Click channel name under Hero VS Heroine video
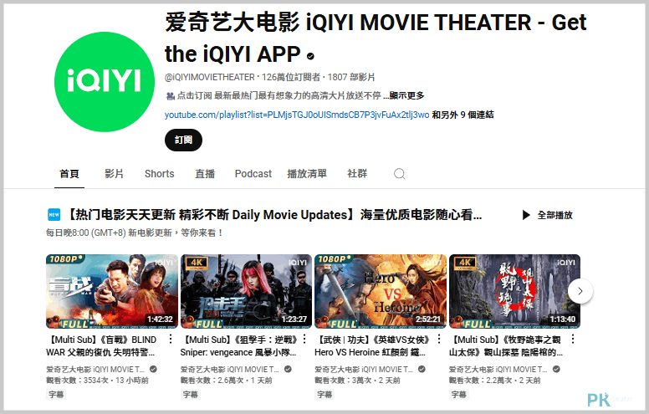Viewport: 649px width, 414px height. 364,370
